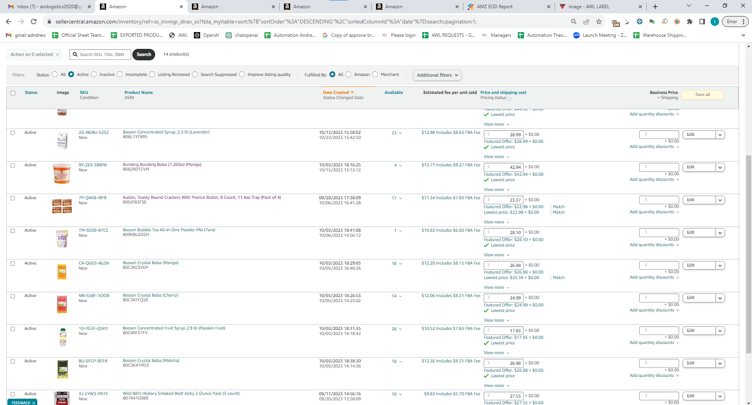
Task: Sort by the Product Name column
Action: point(139,93)
